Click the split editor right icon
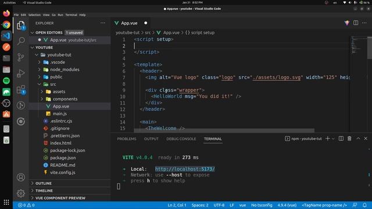372x209 pixels. click(356, 23)
